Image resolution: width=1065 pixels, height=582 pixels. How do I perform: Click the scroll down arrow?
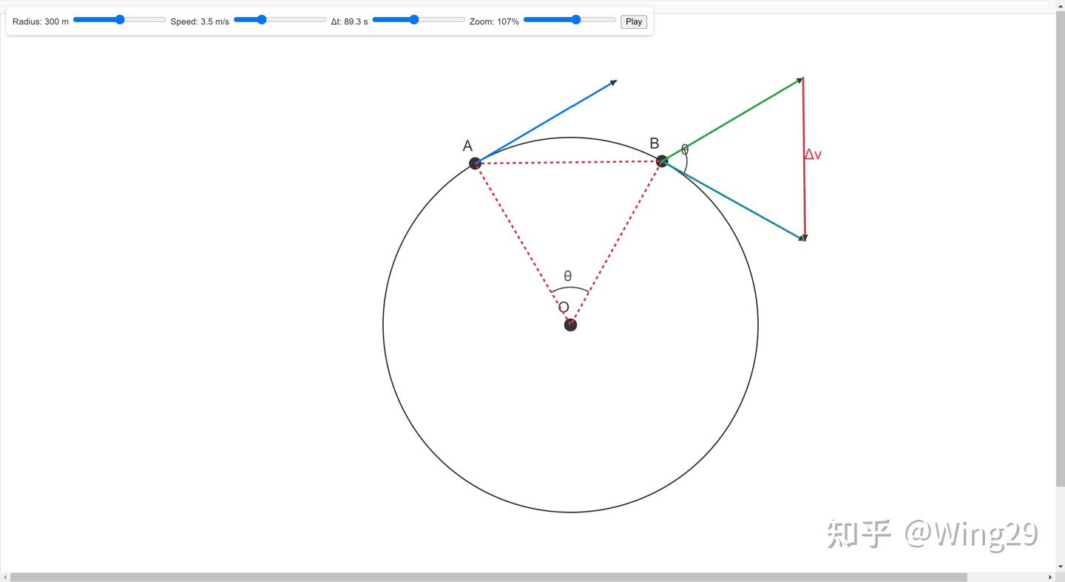click(x=1060, y=567)
